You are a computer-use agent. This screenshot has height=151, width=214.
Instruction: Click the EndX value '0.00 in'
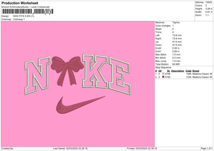pos(176,48)
